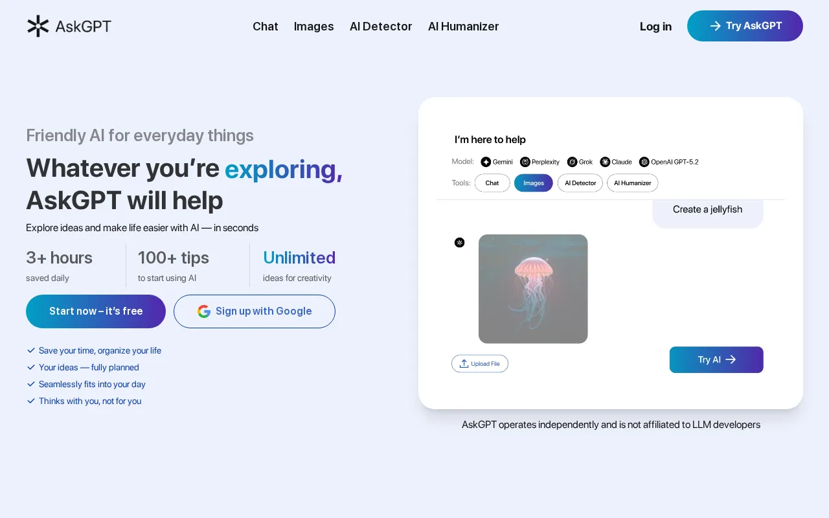Click the 'OpenAI GPT-5.2' model name label
829x518 pixels.
674,162
